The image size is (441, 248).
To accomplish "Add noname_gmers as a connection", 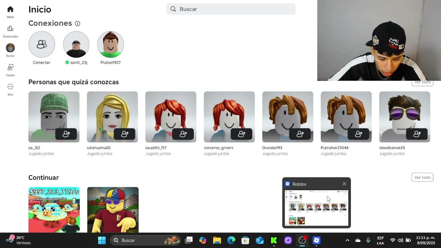I will point(242,134).
